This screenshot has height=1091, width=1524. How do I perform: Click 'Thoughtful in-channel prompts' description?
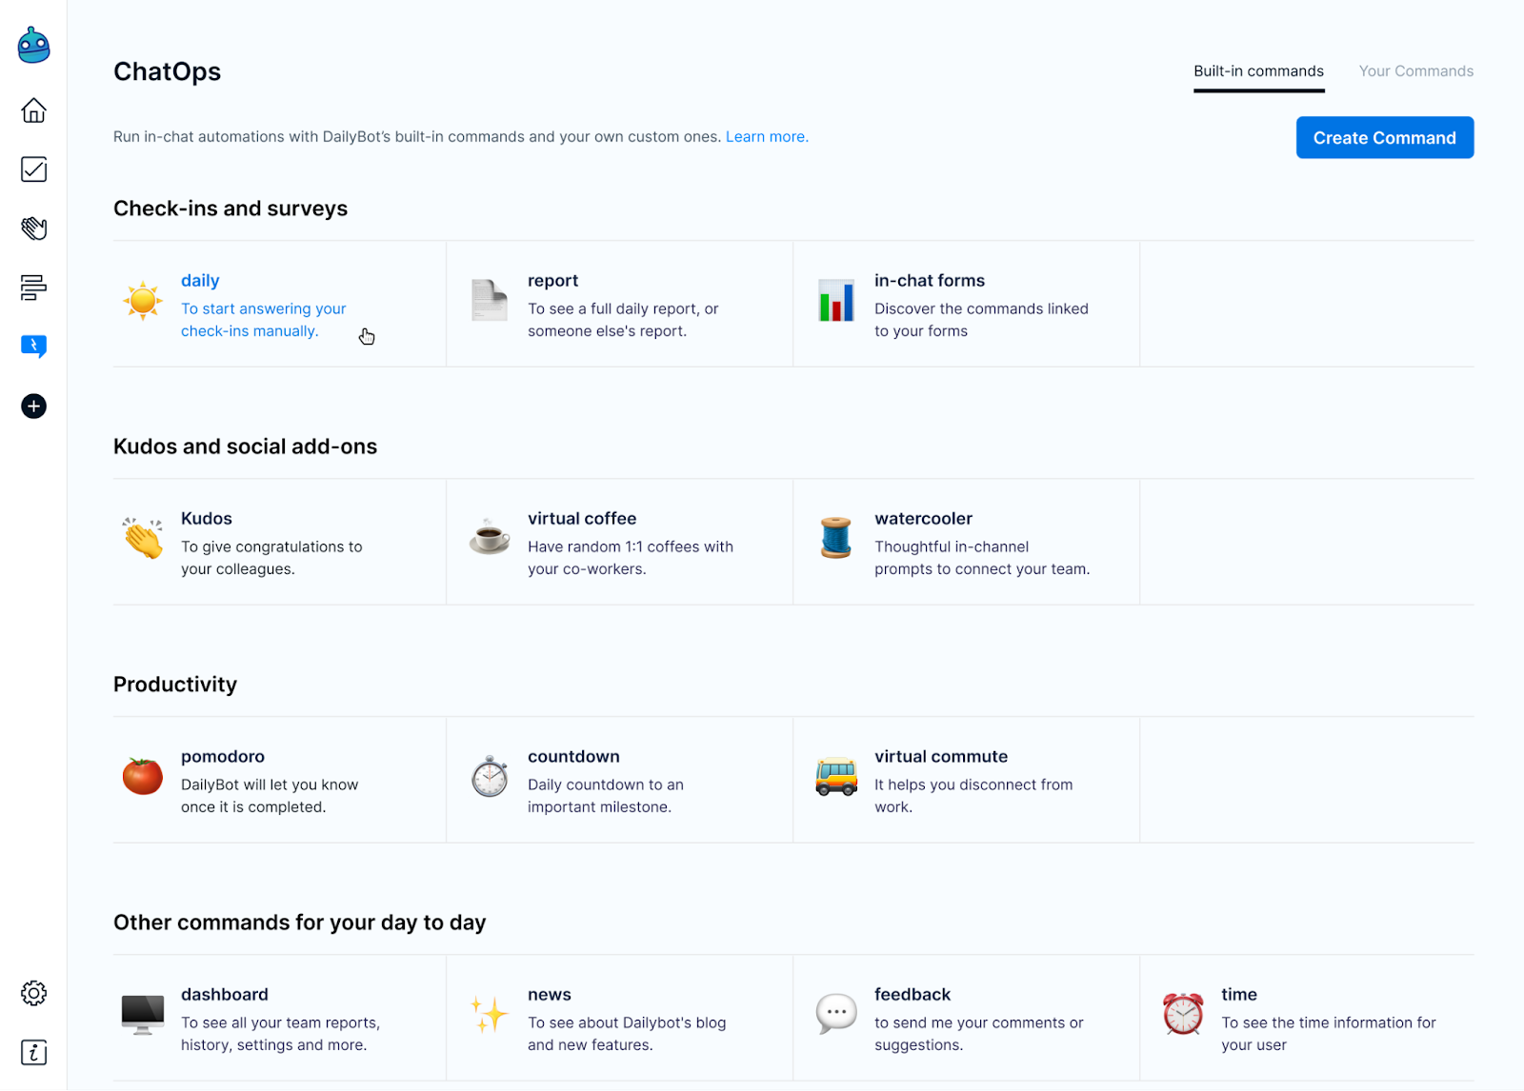pos(982,558)
